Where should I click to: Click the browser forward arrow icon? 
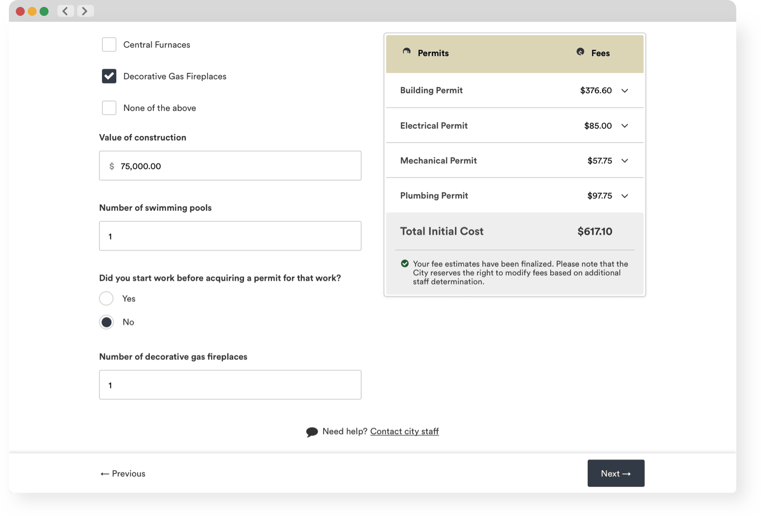click(x=85, y=11)
